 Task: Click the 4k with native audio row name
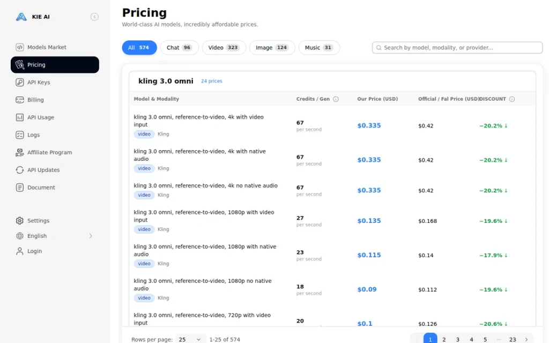pyautogui.click(x=199, y=155)
